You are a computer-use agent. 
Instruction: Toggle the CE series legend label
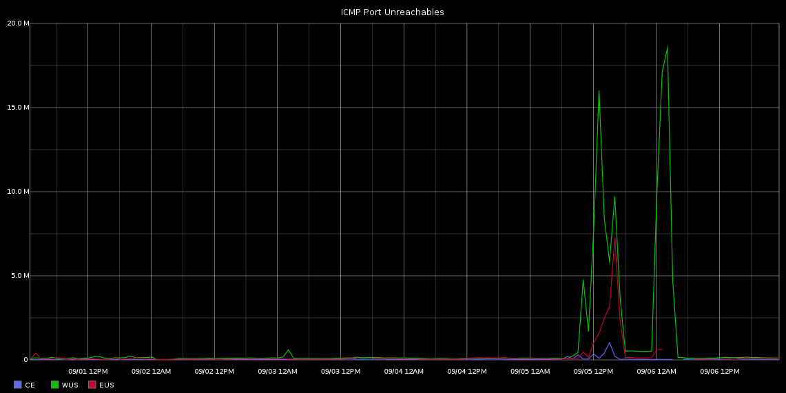click(30, 385)
